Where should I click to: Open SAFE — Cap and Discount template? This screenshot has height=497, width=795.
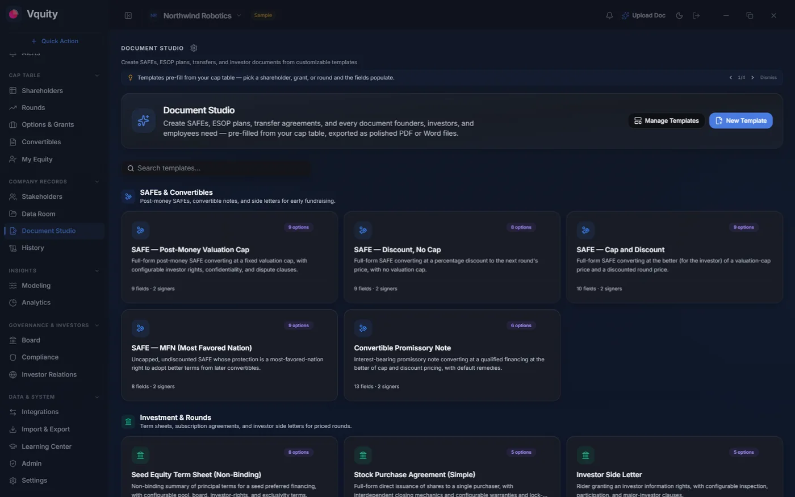click(675, 257)
